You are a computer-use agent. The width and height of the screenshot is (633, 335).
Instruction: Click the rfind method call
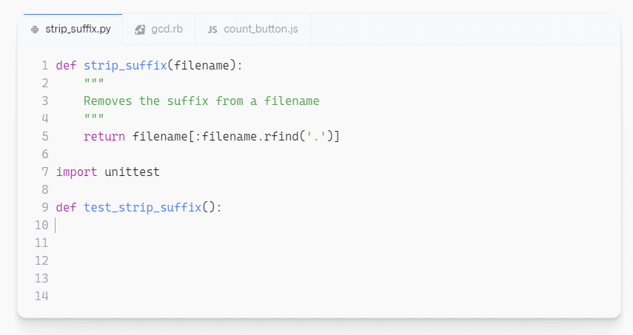point(278,136)
